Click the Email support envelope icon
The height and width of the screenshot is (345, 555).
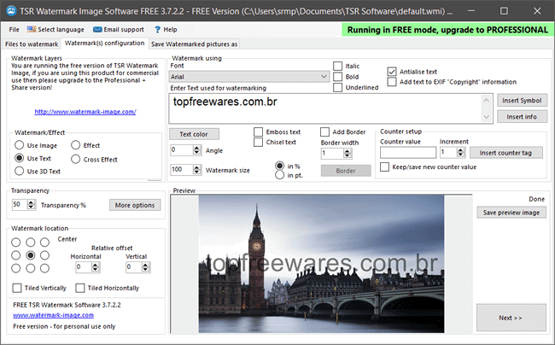pos(97,29)
